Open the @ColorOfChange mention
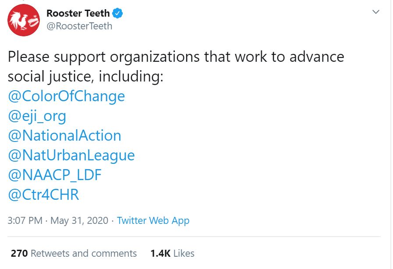The width and height of the screenshot is (393, 269). (66, 96)
